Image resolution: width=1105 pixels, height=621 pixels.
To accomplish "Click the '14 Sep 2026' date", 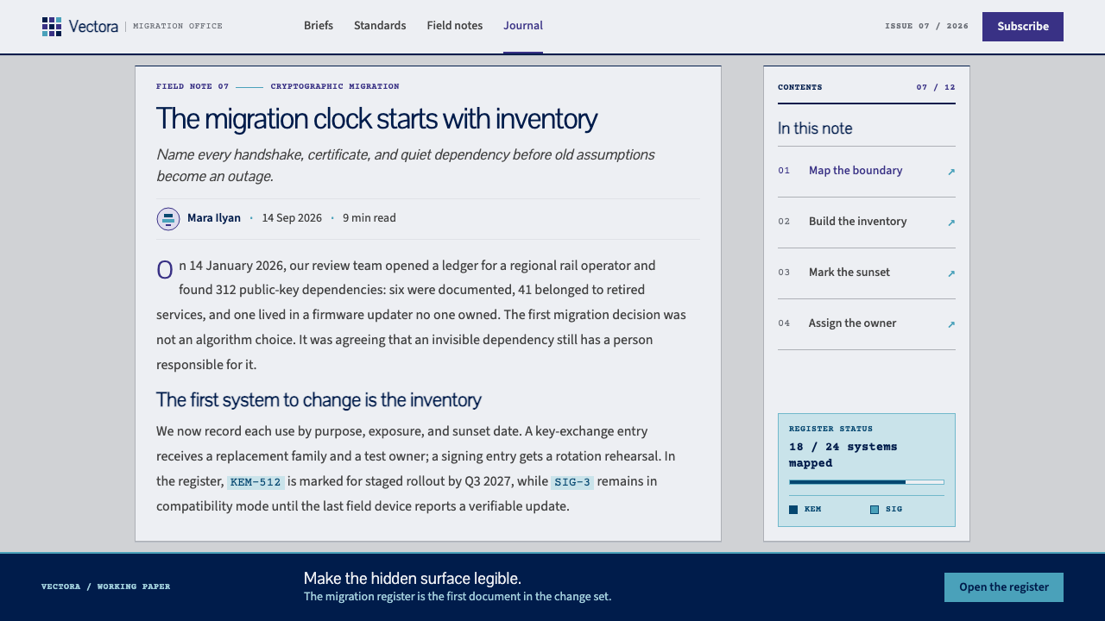I will (292, 218).
